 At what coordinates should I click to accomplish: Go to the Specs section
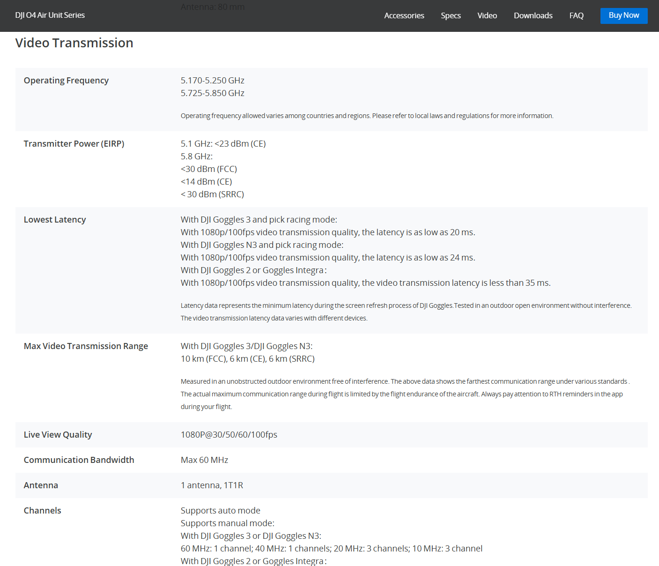451,15
